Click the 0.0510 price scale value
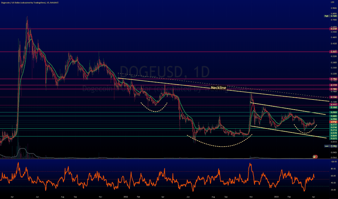338x199 pixels. point(334,142)
